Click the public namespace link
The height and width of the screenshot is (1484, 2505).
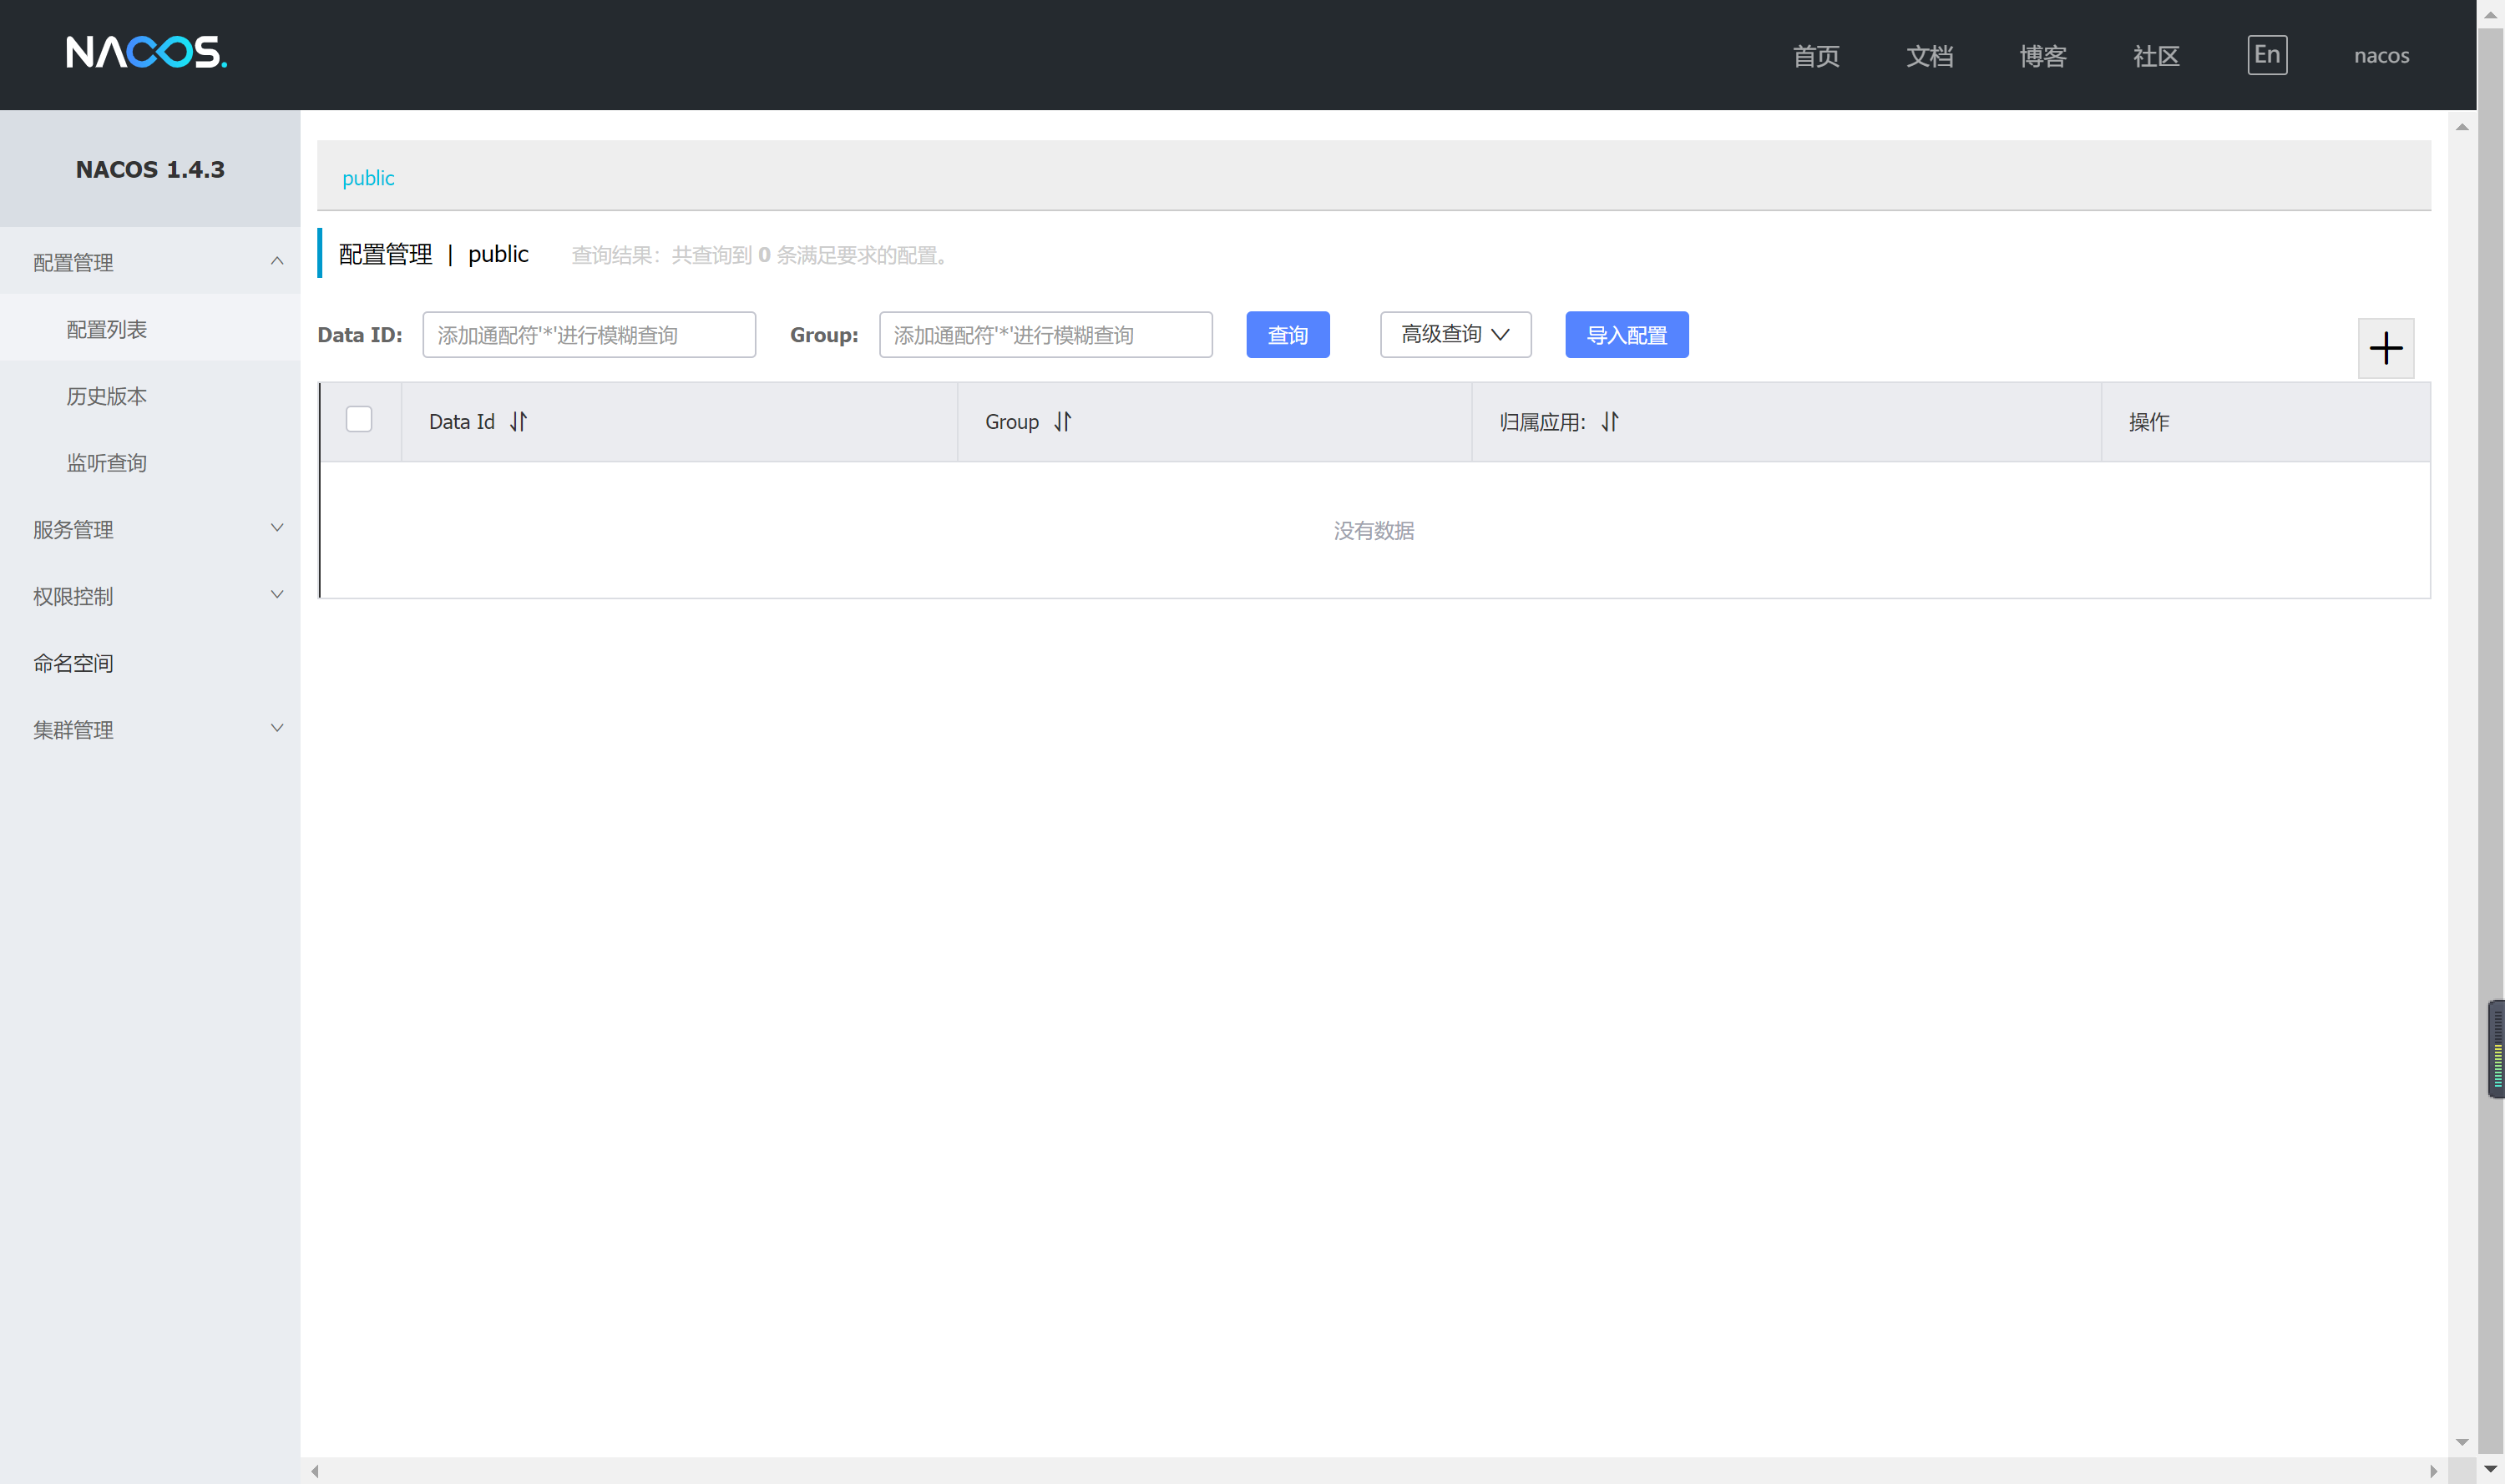(368, 178)
